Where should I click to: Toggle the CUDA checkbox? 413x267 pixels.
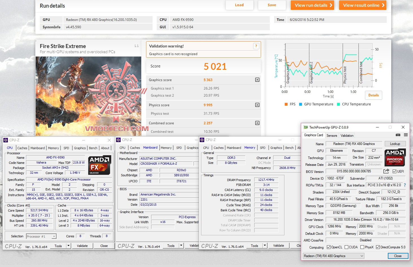tap(346, 247)
